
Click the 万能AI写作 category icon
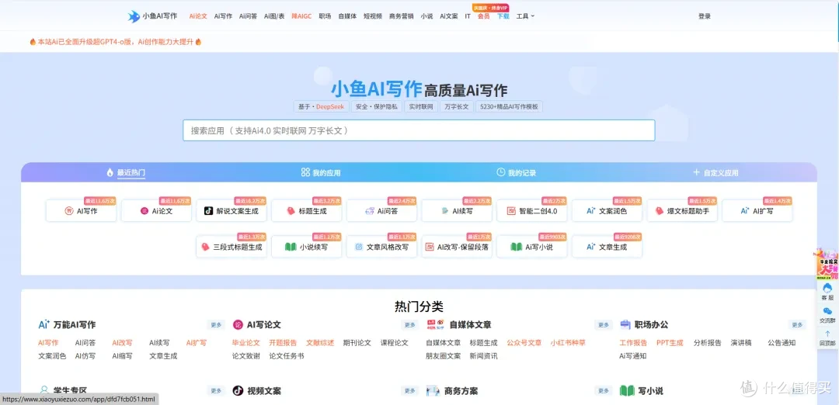(44, 324)
